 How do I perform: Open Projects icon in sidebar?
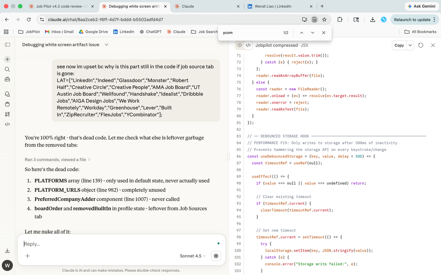pos(8,104)
